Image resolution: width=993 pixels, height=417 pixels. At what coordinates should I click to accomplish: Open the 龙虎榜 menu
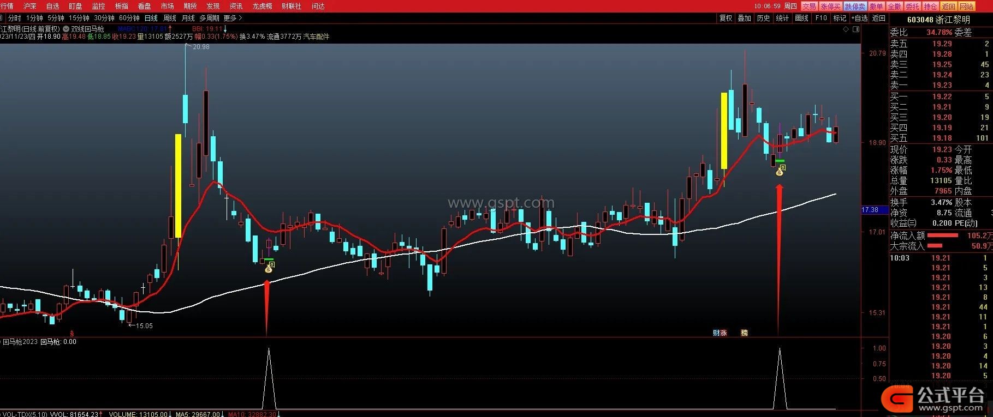(x=262, y=6)
